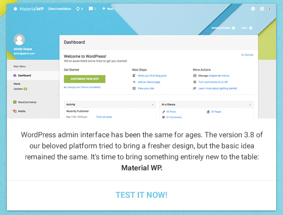The image size is (283, 215).
Task: Collapse the At a Glance panel arrow
Action: [x=250, y=105]
